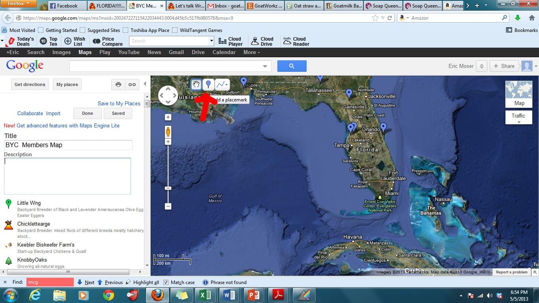Toggle the Match case checkbox
This screenshot has width=539, height=303.
coord(166,282)
